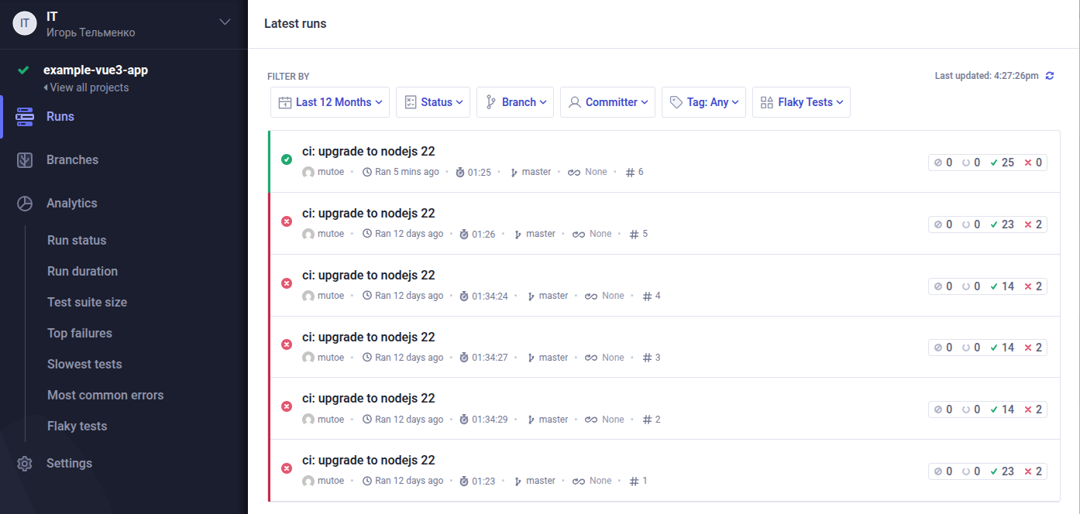Image resolution: width=1080 pixels, height=514 pixels.
Task: Click the example-vue3-app project name
Action: (95, 70)
